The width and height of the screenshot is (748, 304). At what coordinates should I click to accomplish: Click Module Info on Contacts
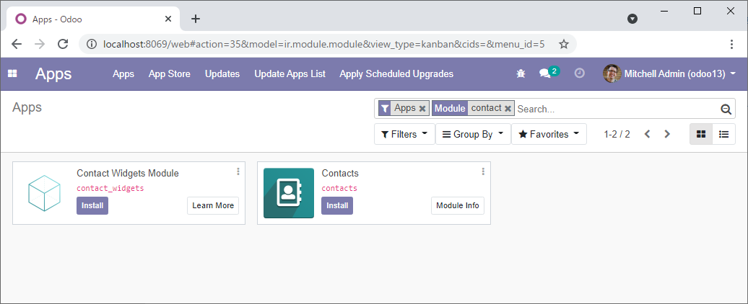click(458, 205)
